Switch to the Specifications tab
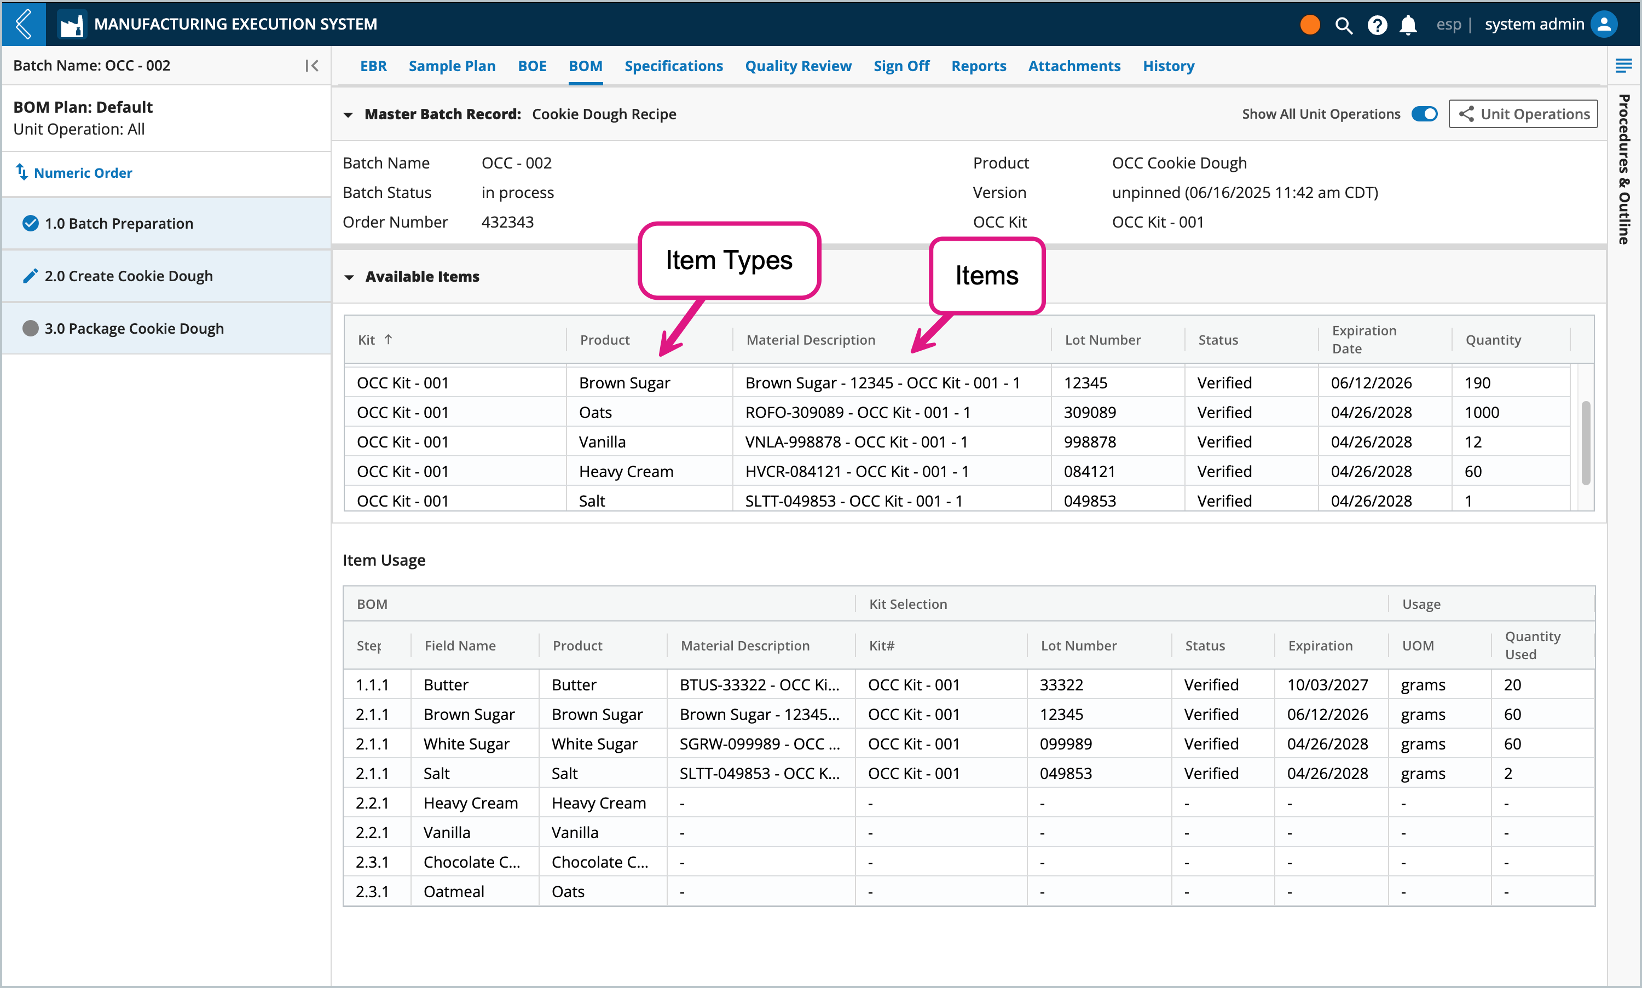Image resolution: width=1642 pixels, height=988 pixels. 673,66
